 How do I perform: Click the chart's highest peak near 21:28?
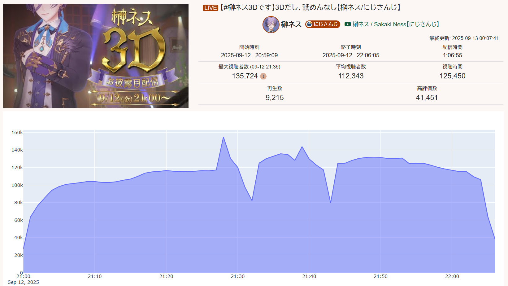tap(223, 137)
